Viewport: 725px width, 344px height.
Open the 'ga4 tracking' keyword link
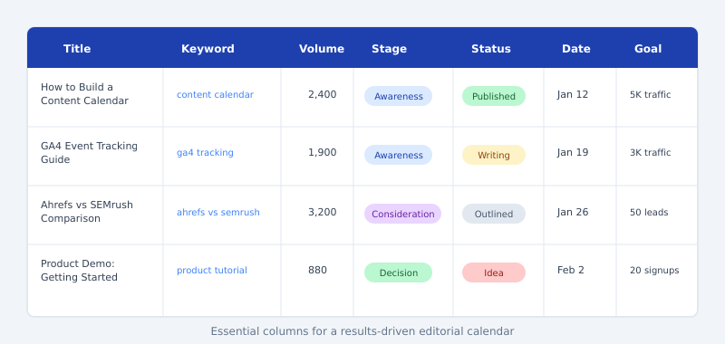205,153
